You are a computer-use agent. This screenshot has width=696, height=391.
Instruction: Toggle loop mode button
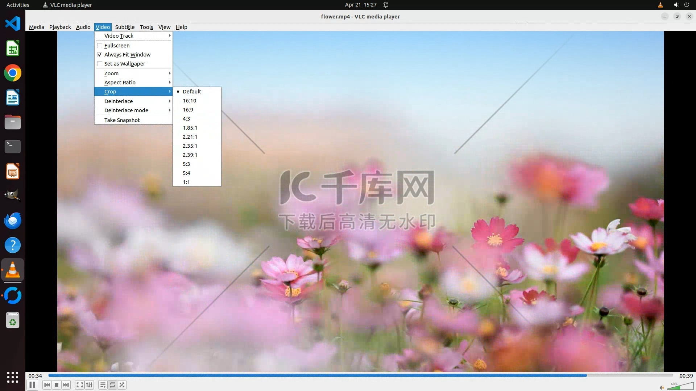point(112,385)
